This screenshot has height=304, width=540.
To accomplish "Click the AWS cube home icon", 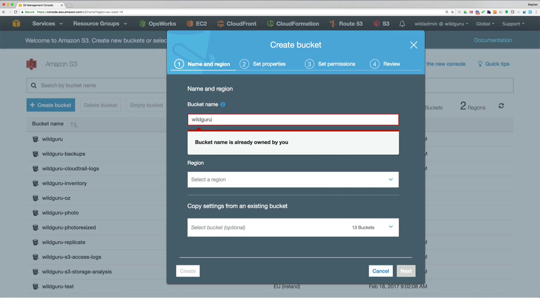I will [x=16, y=24].
